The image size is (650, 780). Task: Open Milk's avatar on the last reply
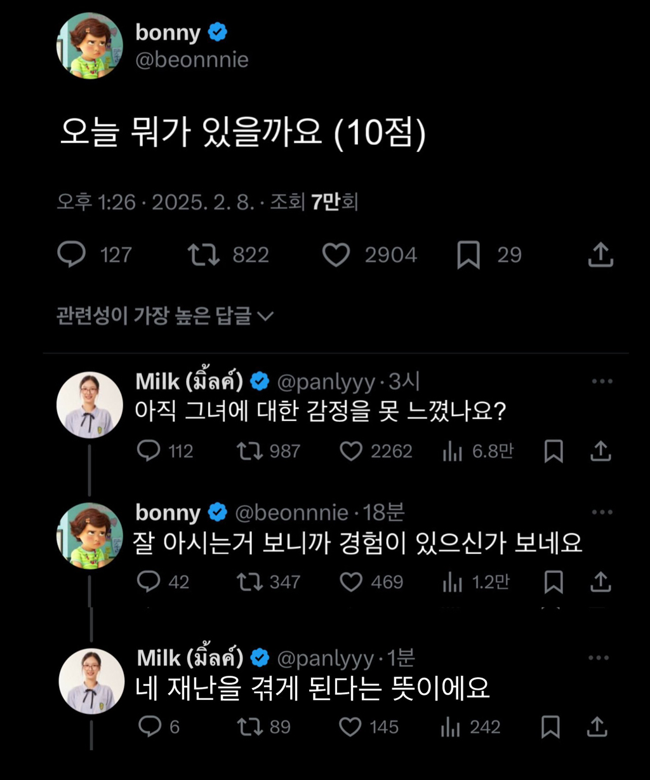[x=91, y=681]
